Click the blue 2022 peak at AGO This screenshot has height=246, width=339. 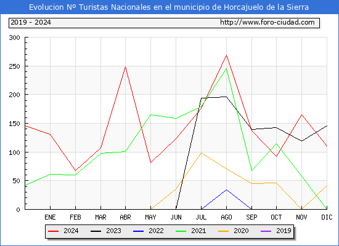pos(226,189)
